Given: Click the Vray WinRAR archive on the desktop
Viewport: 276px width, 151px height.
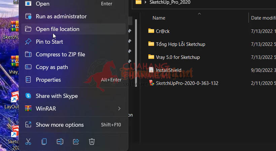Looking at the screenshot, I should (13, 65).
